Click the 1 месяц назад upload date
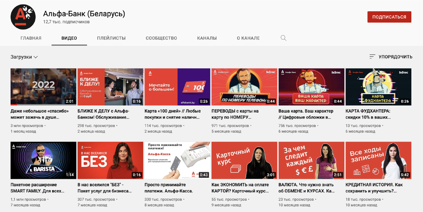The image size is (423, 212). pyautogui.click(x=23, y=131)
